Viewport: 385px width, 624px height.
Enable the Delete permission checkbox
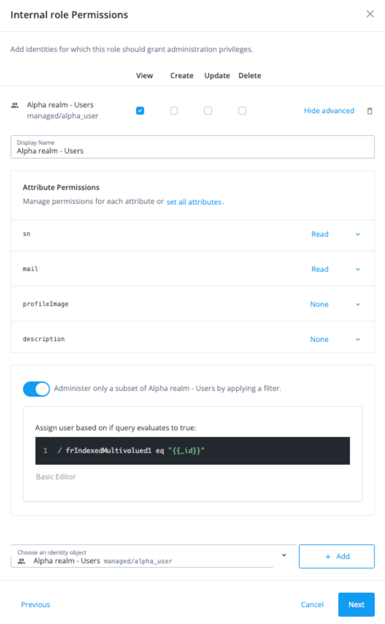point(242,111)
